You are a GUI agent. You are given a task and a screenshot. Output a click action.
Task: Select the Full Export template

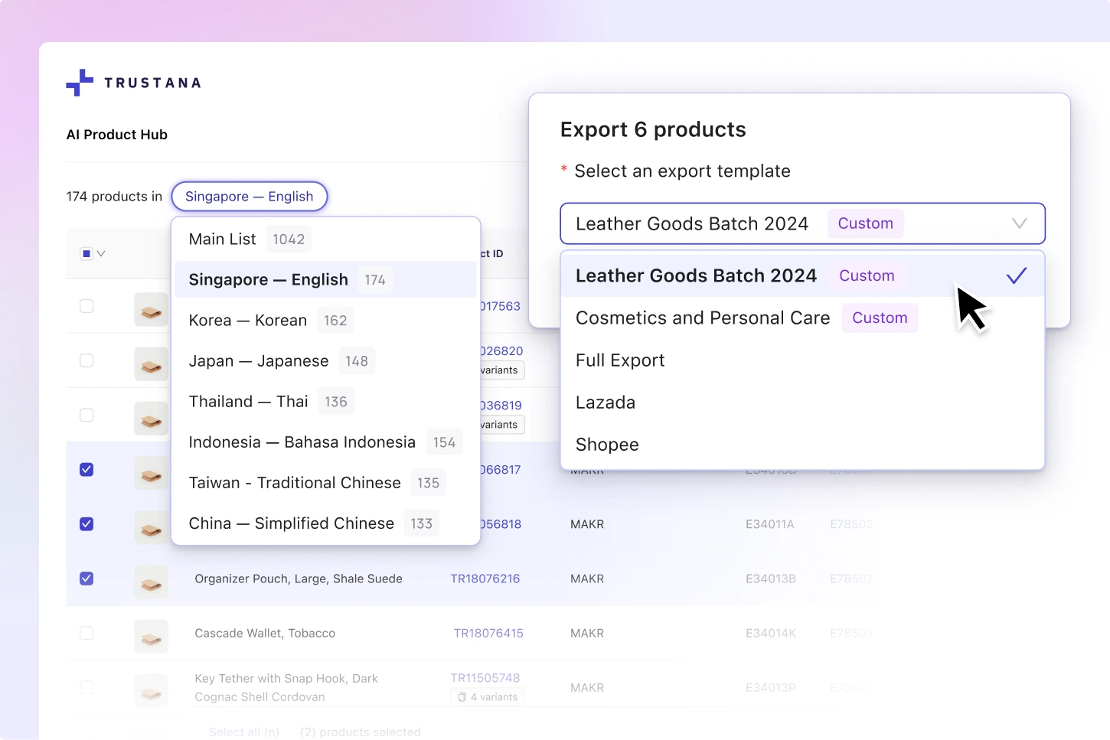[802, 360]
